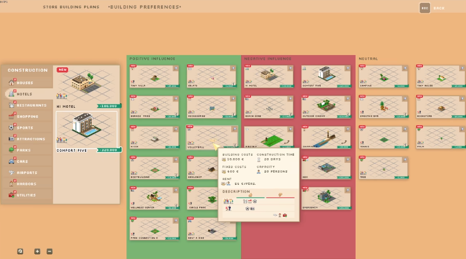Viewport: 466px width, 259px height.
Task: Select the Airstrip building card
Action: (268, 137)
